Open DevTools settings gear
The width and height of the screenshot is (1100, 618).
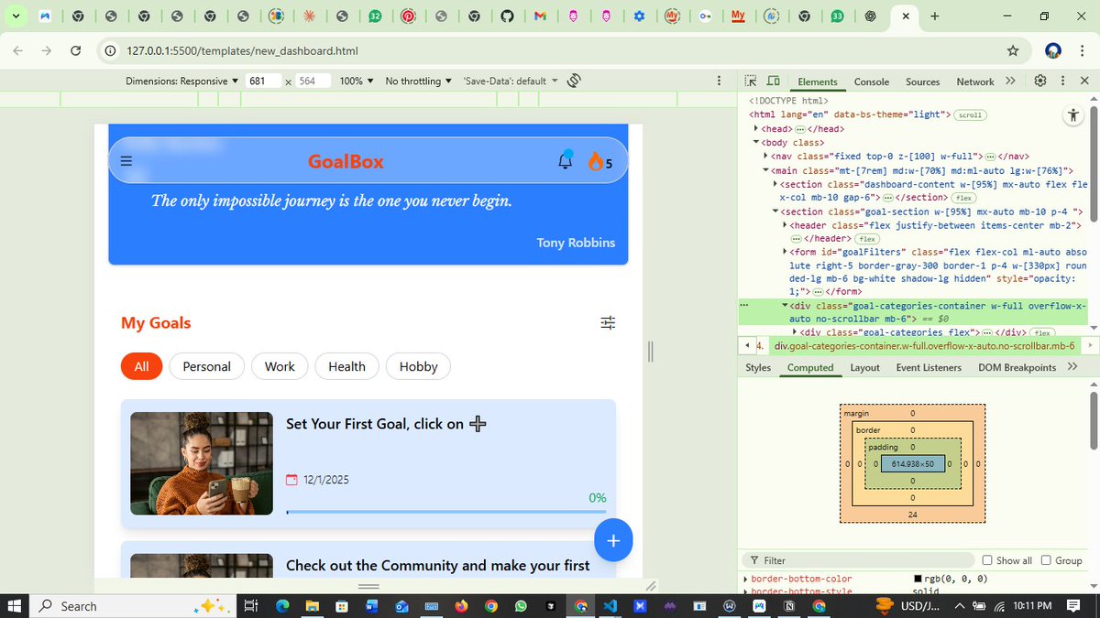coord(1040,81)
